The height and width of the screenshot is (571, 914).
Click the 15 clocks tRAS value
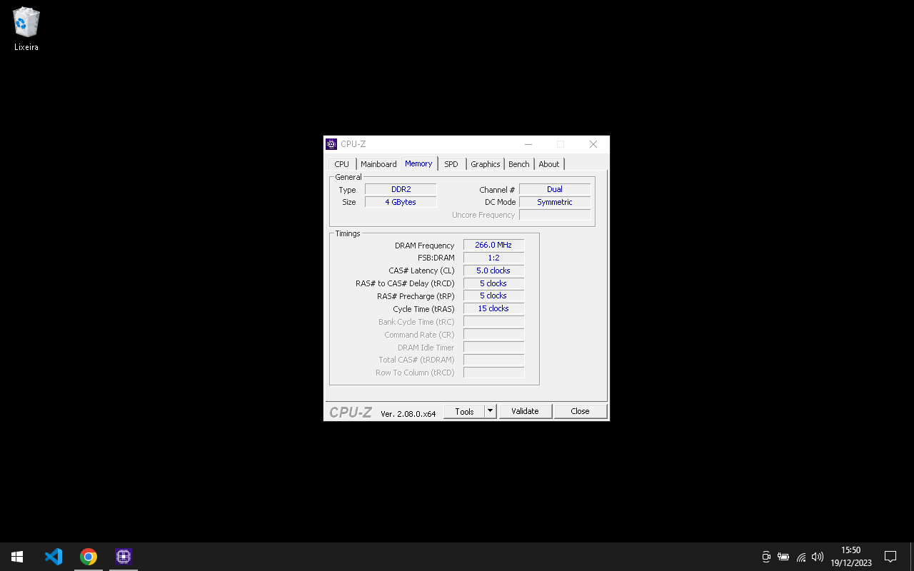coord(493,308)
